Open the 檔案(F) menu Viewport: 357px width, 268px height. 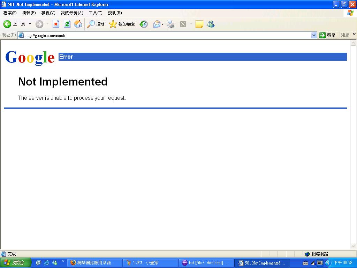10,13
